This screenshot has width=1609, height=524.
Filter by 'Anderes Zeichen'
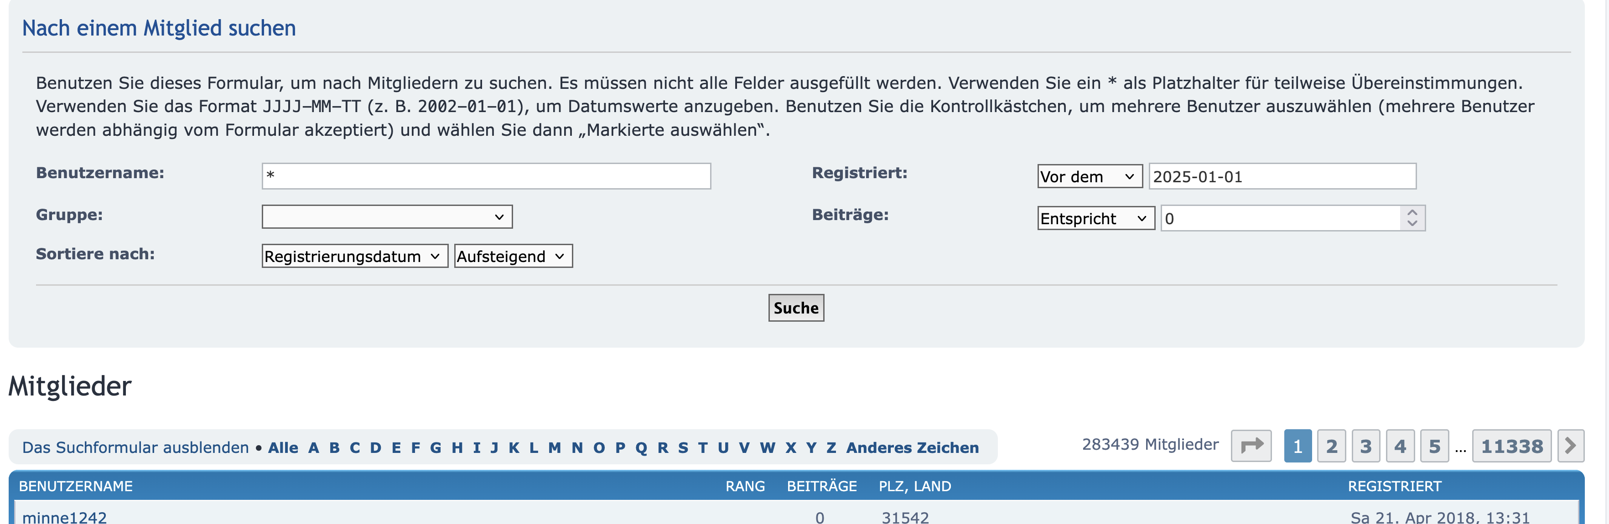912,448
